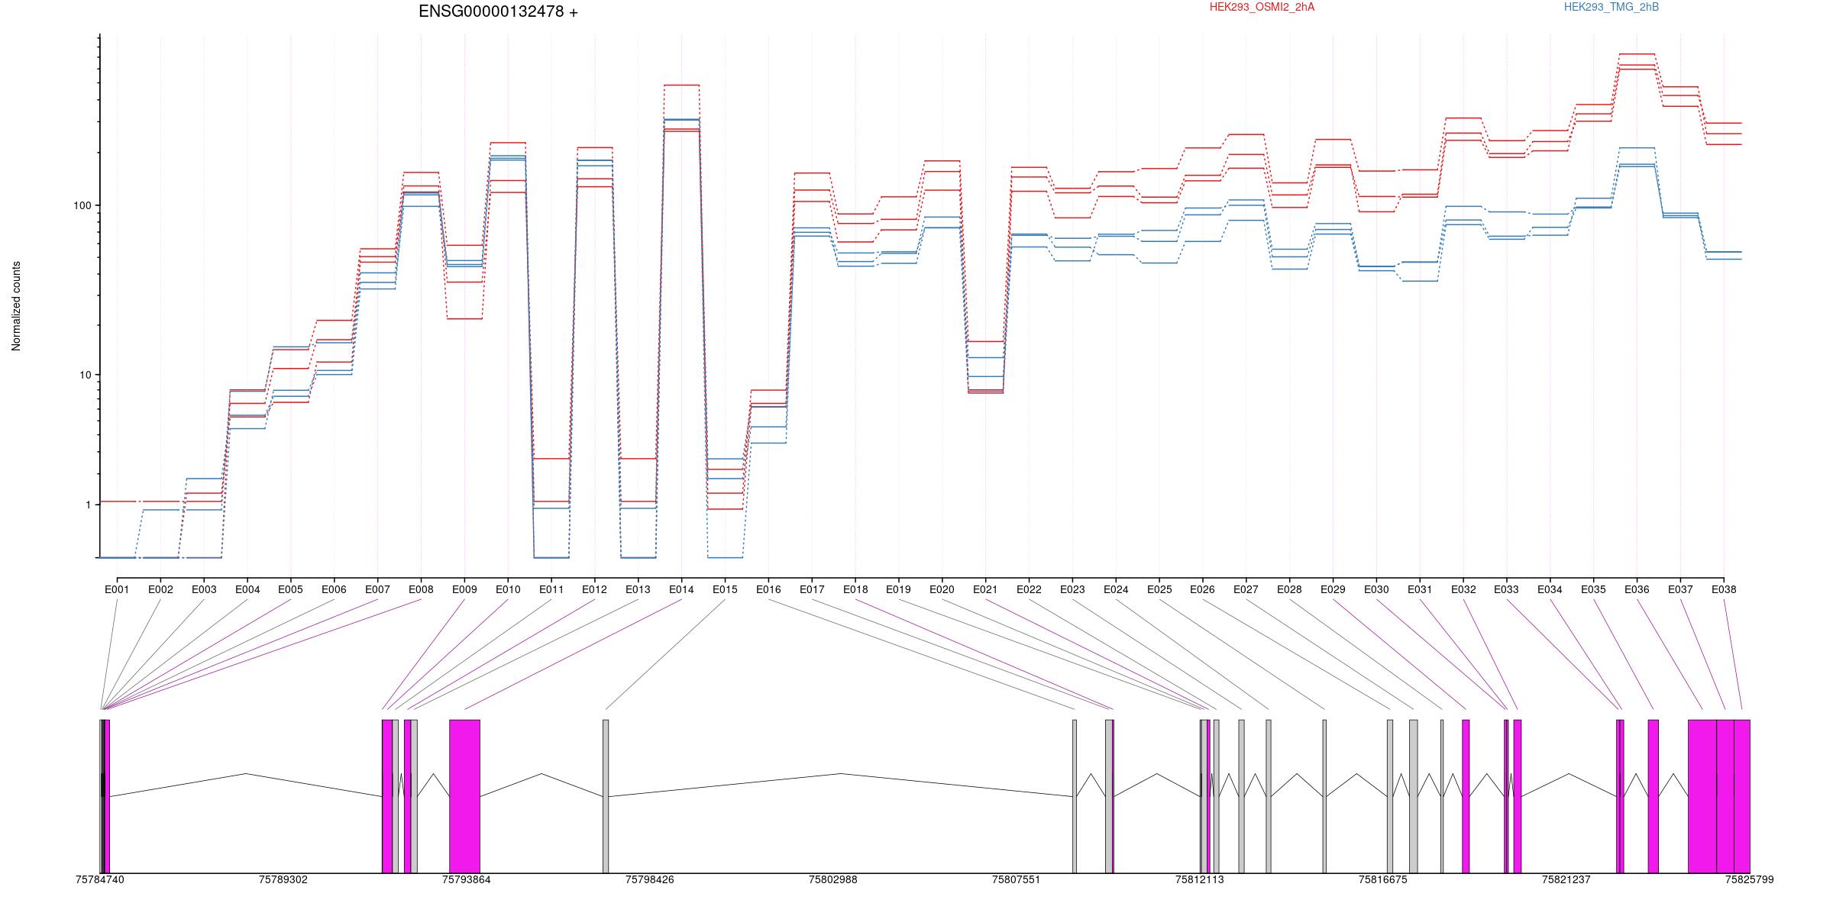
Task: Click the wide magenta exon block near 75793864
Action: click(x=464, y=796)
